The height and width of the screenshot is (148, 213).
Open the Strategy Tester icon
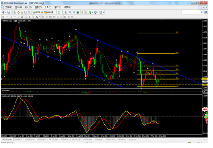tap(29, 12)
